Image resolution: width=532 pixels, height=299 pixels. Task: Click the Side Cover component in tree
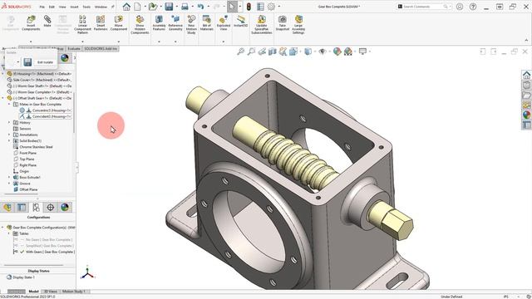tap(39, 80)
